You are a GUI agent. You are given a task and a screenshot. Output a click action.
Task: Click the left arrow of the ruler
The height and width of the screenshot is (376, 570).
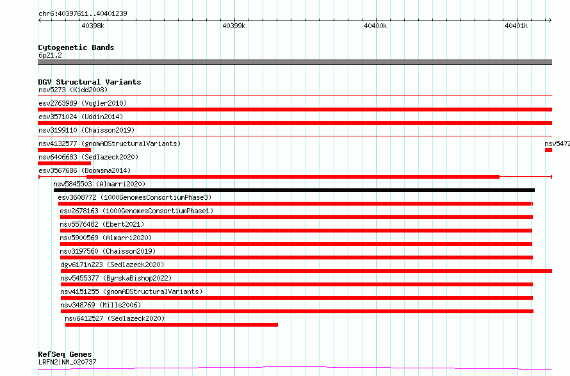pos(40,20)
